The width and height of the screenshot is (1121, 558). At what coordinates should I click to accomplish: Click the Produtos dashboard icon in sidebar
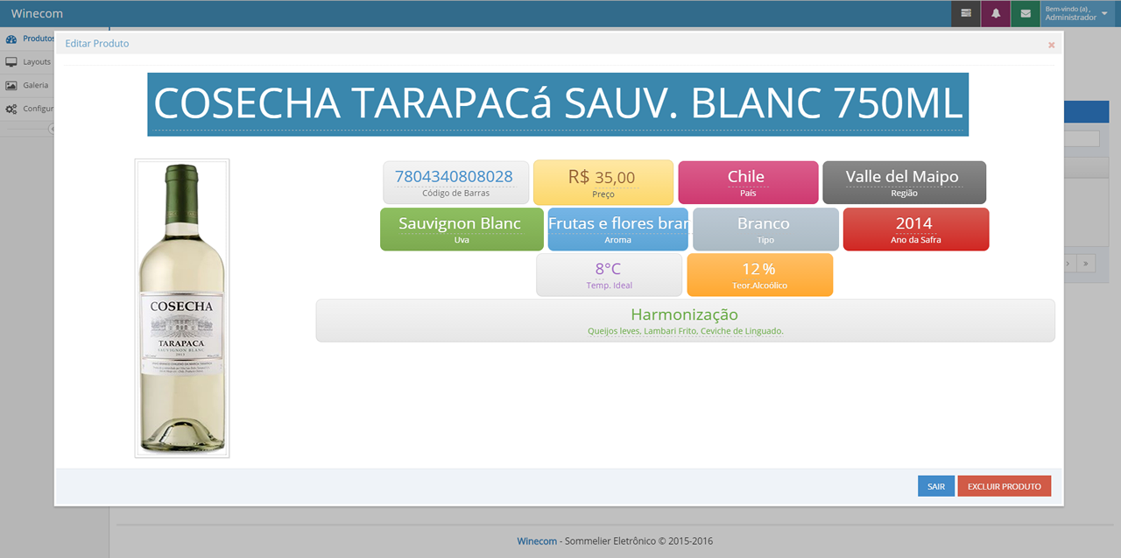(x=11, y=39)
